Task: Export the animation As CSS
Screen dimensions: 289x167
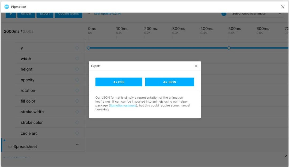Action: click(x=119, y=82)
